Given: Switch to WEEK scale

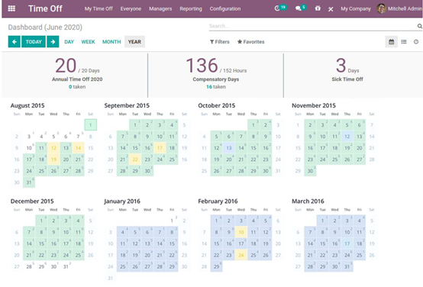Looking at the screenshot, I should click(88, 42).
